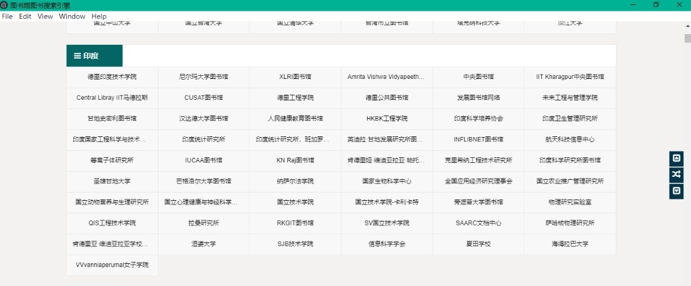Open 德里印度技术学院 library link

[112, 76]
